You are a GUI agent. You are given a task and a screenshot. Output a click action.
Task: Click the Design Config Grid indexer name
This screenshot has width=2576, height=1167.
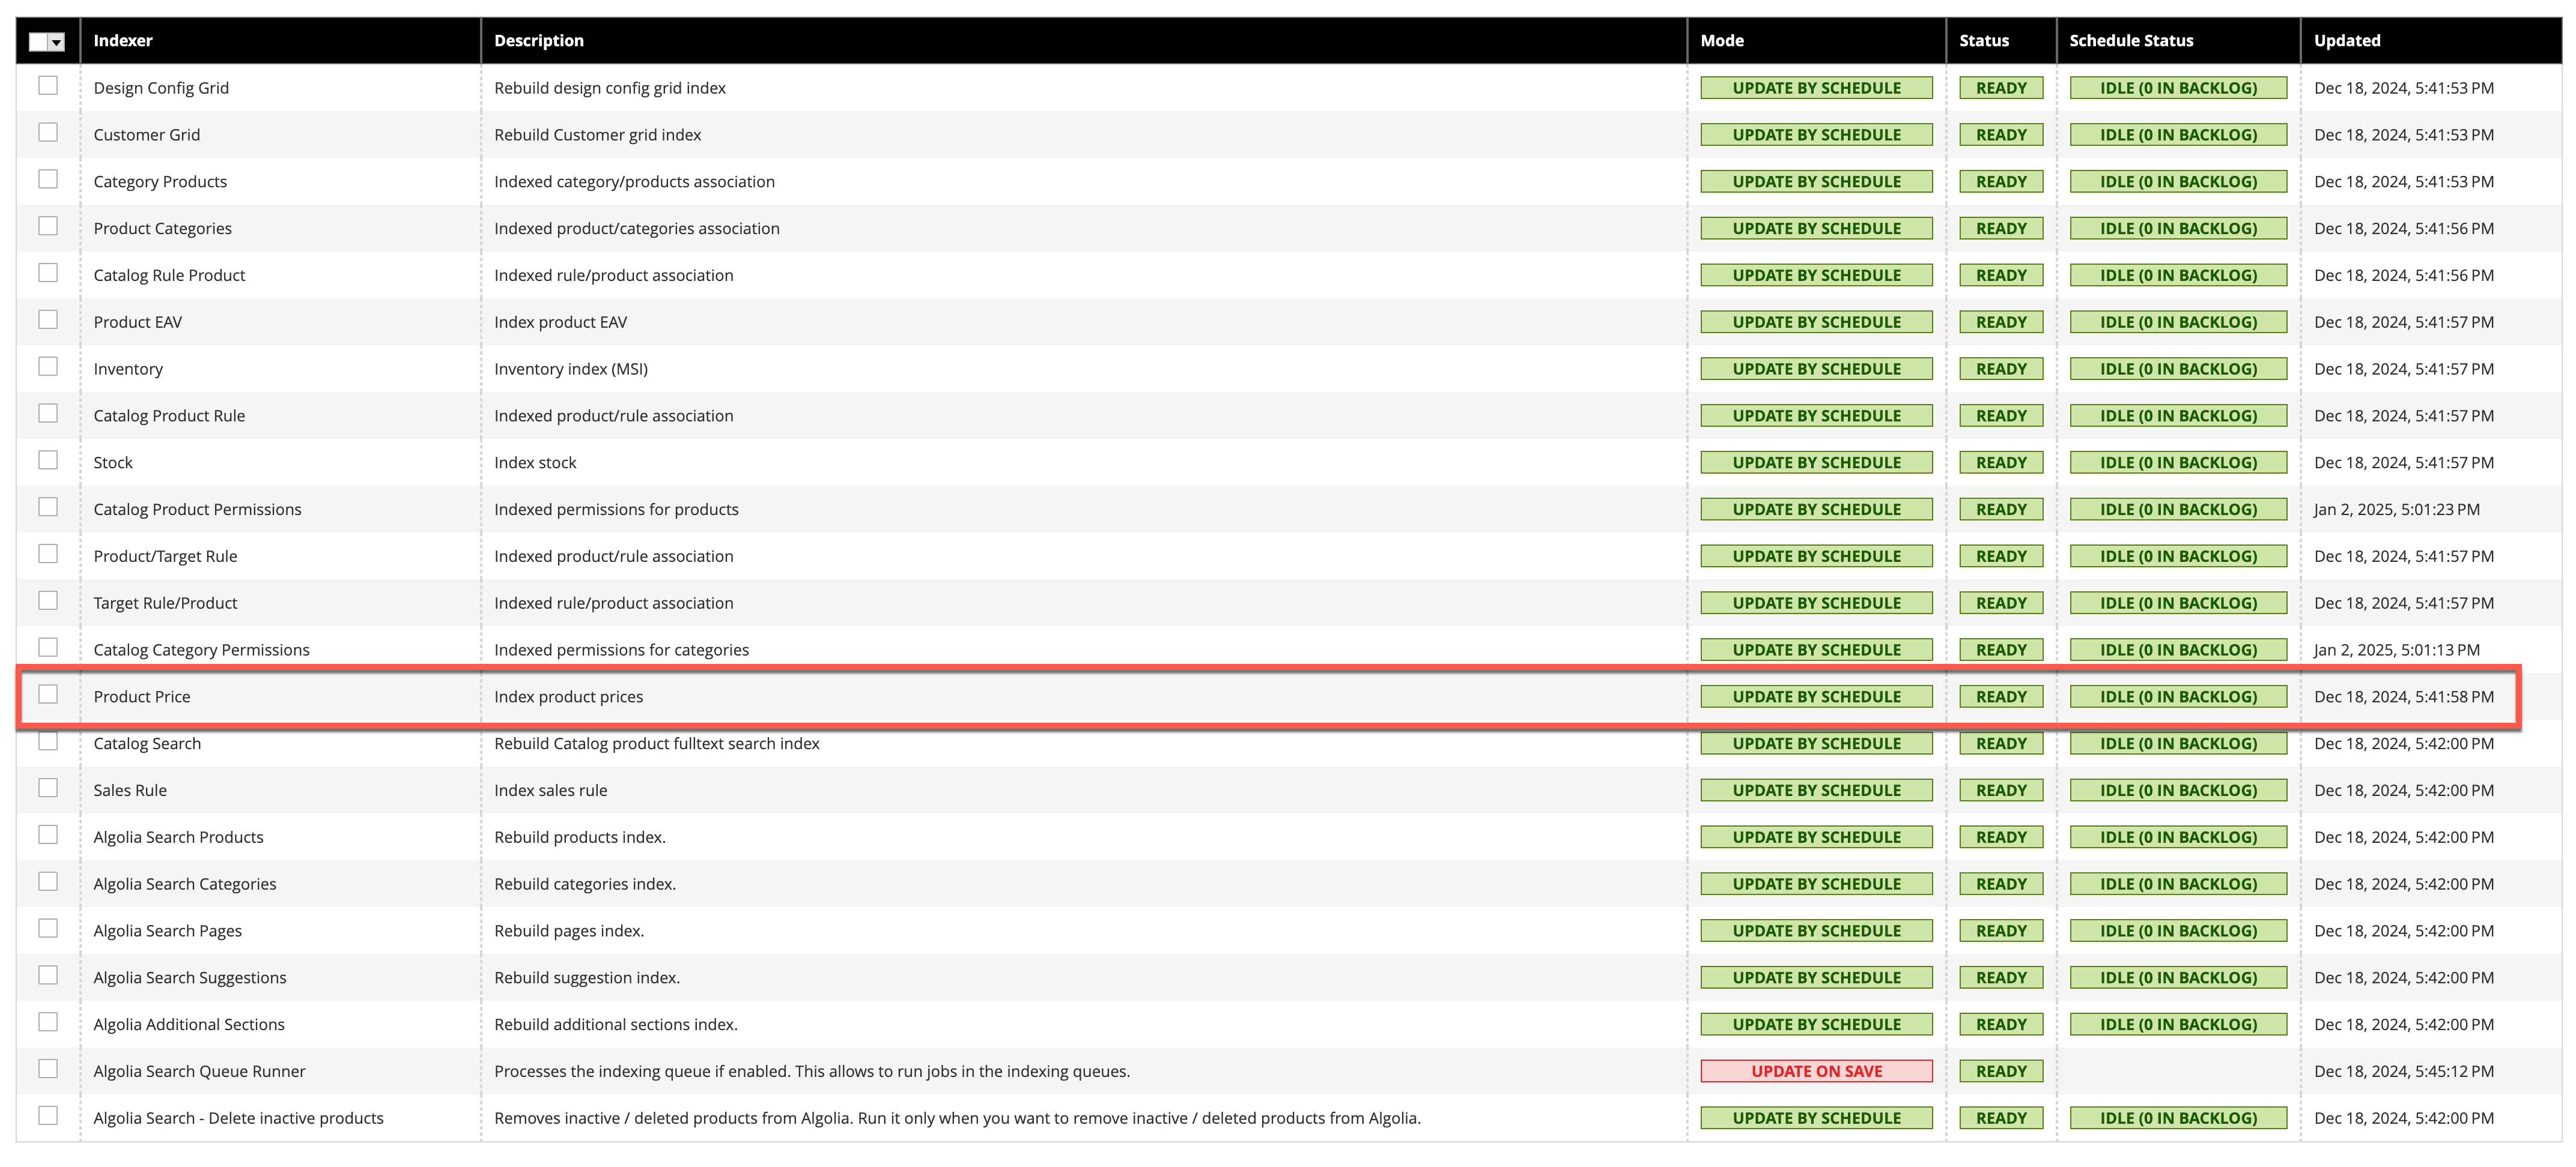pyautogui.click(x=161, y=87)
